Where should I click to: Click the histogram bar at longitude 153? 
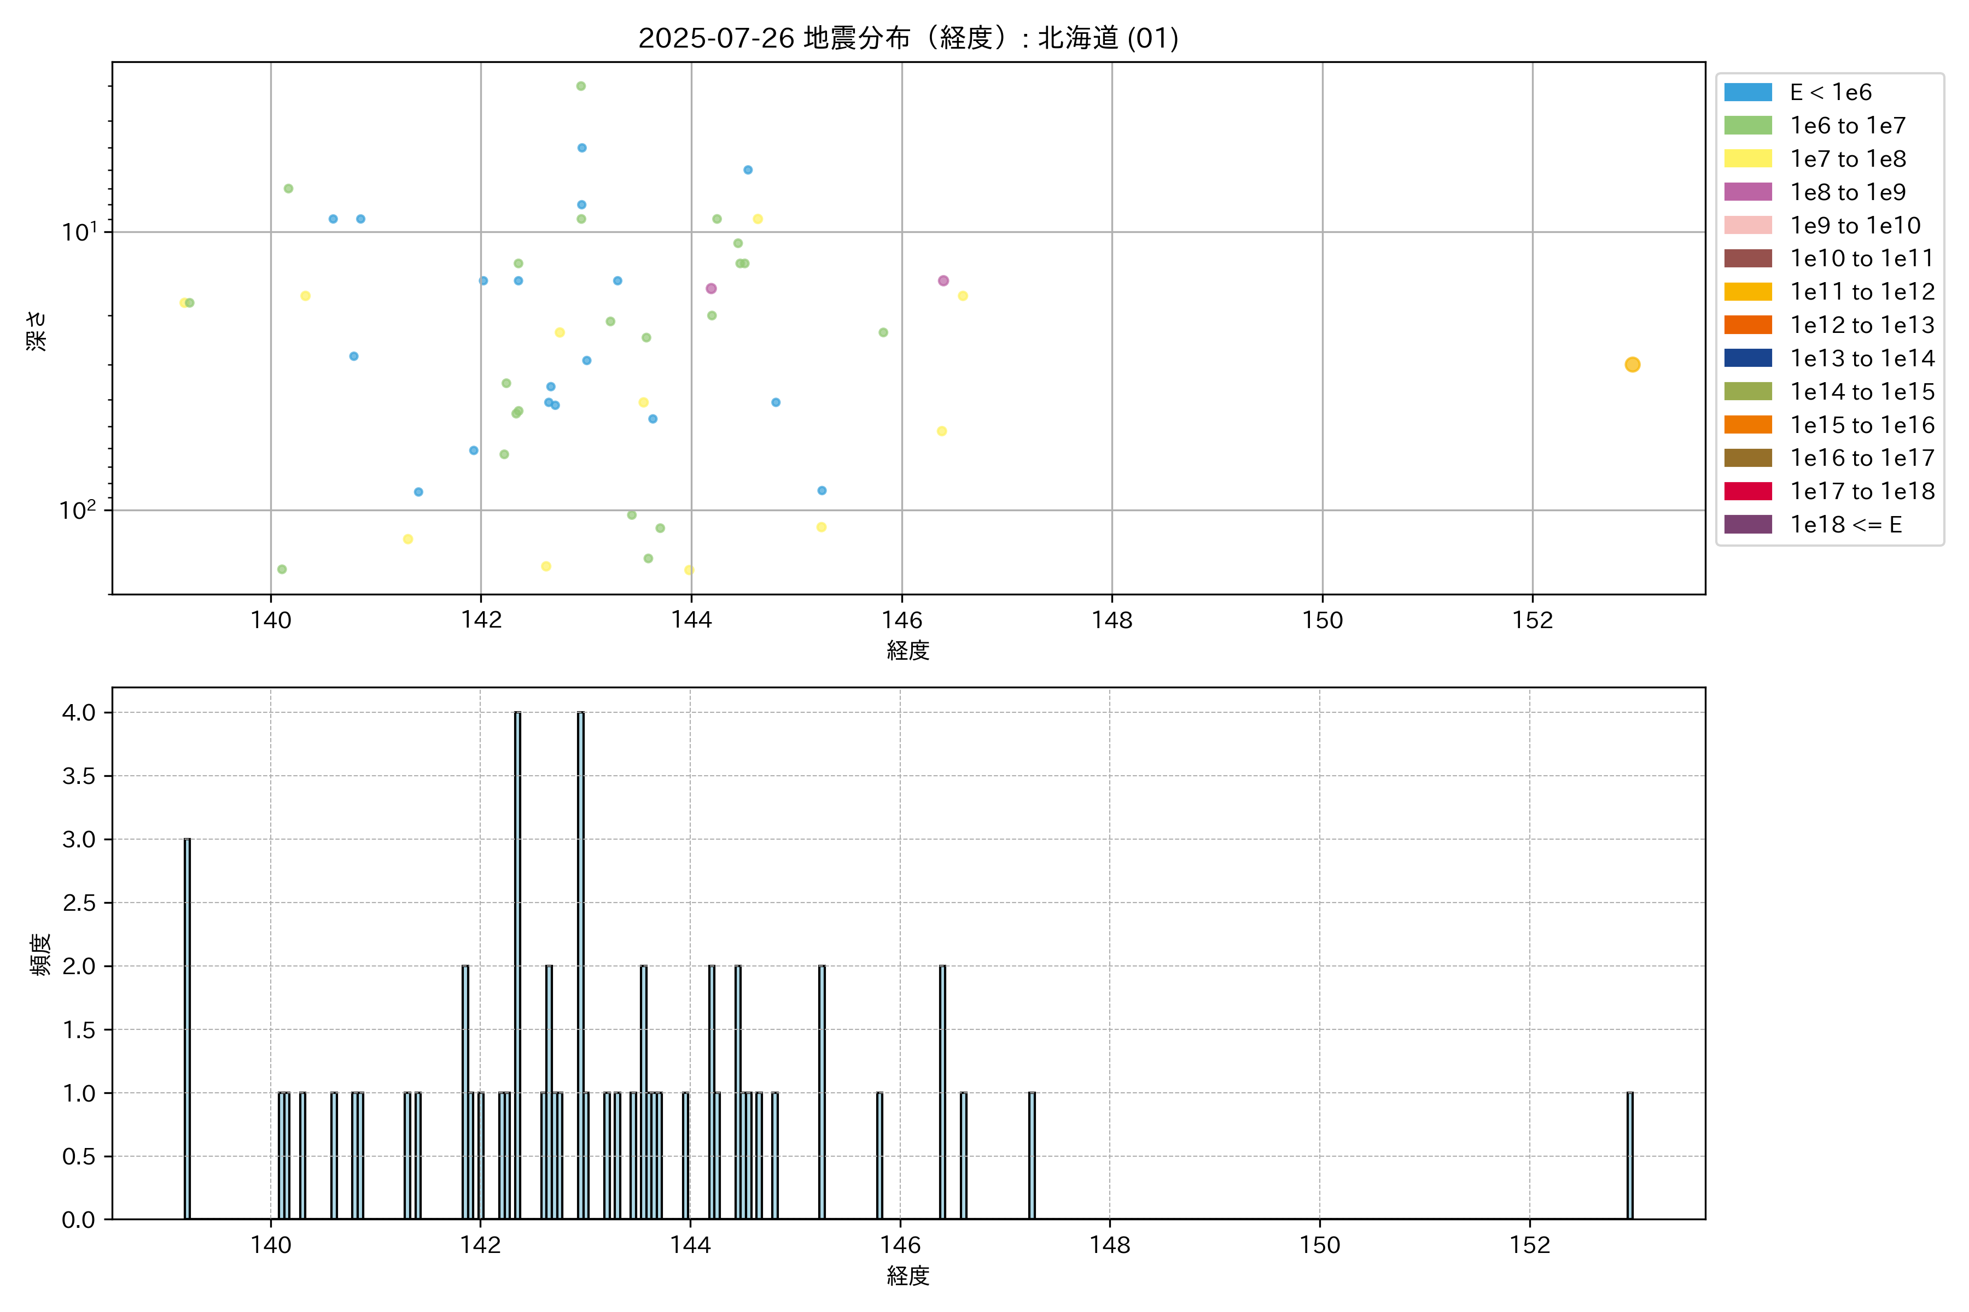pyautogui.click(x=1629, y=1155)
